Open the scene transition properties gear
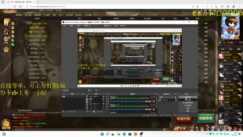Viewport: 243px width, 137px height. (x=176, y=97)
